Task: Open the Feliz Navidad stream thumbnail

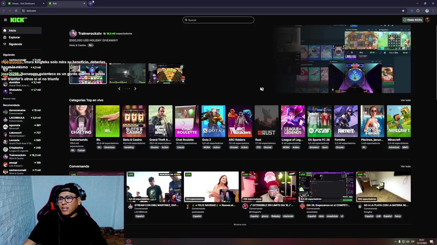Action: click(211, 187)
